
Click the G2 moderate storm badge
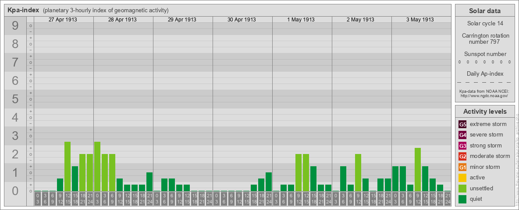coord(462,156)
